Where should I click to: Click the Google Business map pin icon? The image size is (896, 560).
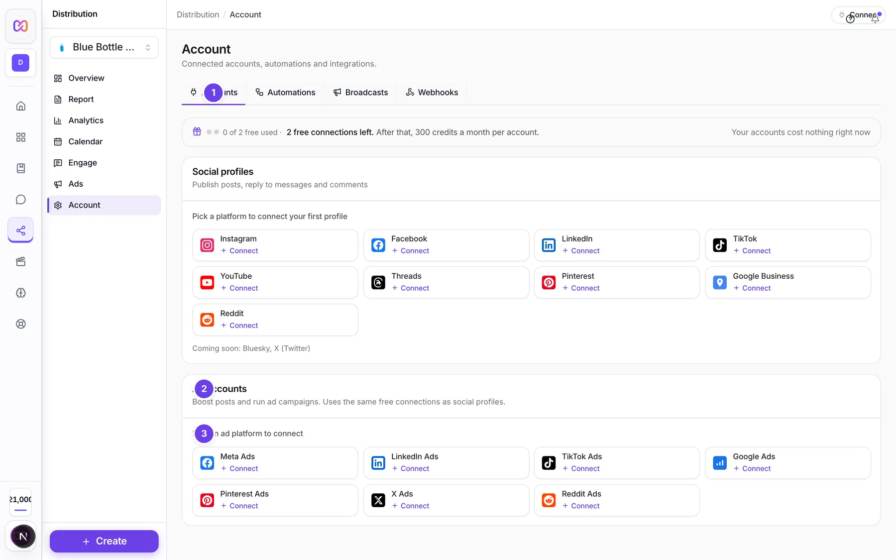click(x=720, y=282)
